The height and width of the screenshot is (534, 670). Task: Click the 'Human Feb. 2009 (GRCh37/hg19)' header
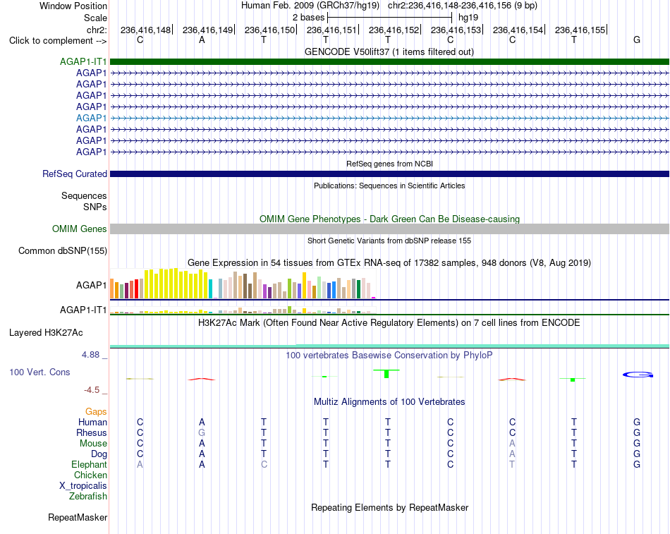tap(310, 6)
